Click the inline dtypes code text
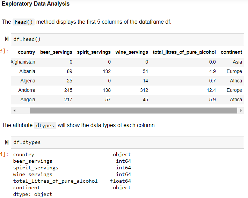Image resolution: width=248 pixels, height=198 pixels. tap(45, 125)
